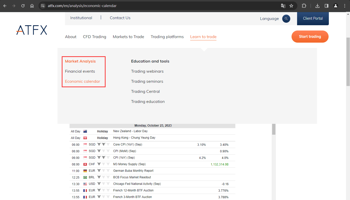
Task: Open Chicago Fed National Activity (Sep) event
Action: tap(137, 184)
